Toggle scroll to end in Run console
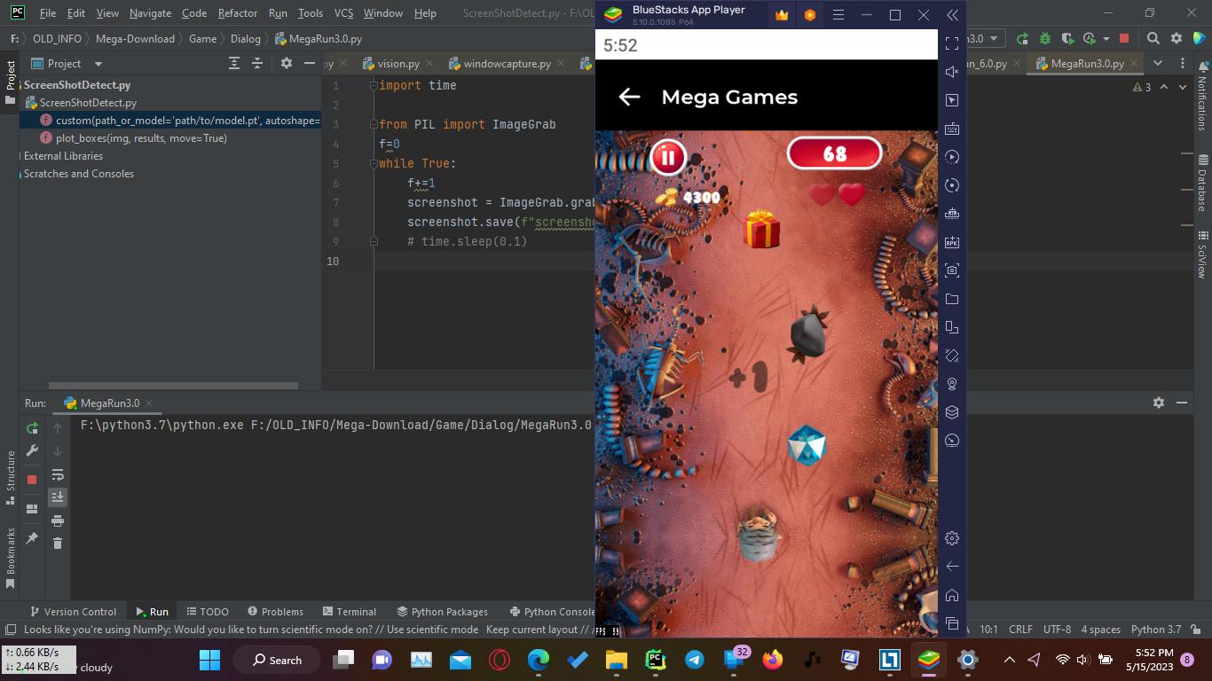Viewport: 1212px width, 681px height. (x=58, y=497)
